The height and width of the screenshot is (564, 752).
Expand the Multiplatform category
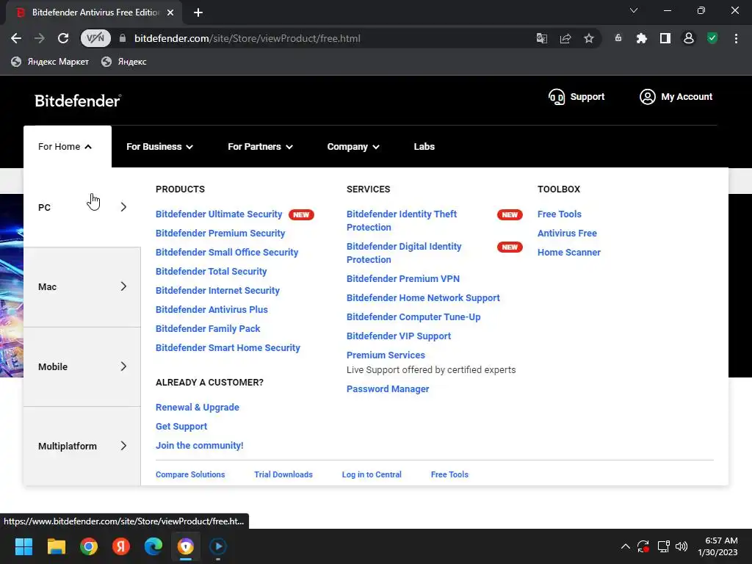click(82, 446)
